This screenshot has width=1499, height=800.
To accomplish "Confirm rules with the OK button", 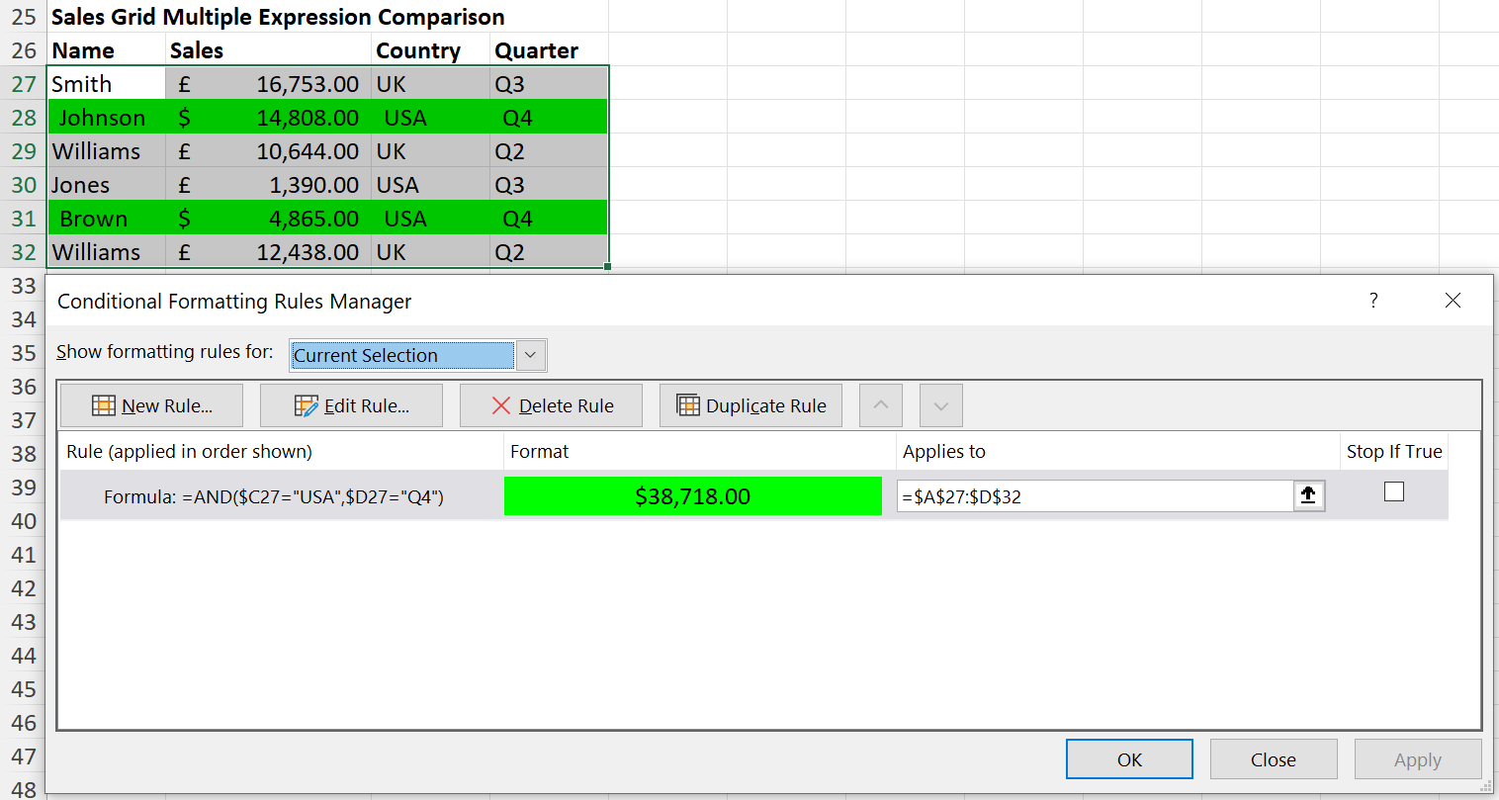I will (1129, 758).
